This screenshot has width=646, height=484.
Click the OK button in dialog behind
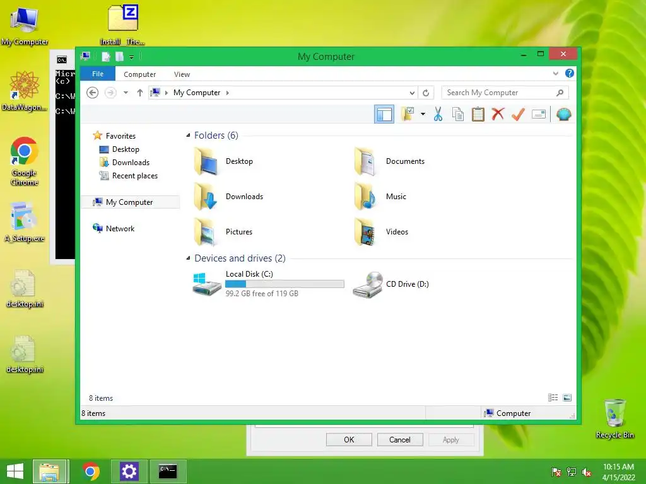click(x=349, y=439)
